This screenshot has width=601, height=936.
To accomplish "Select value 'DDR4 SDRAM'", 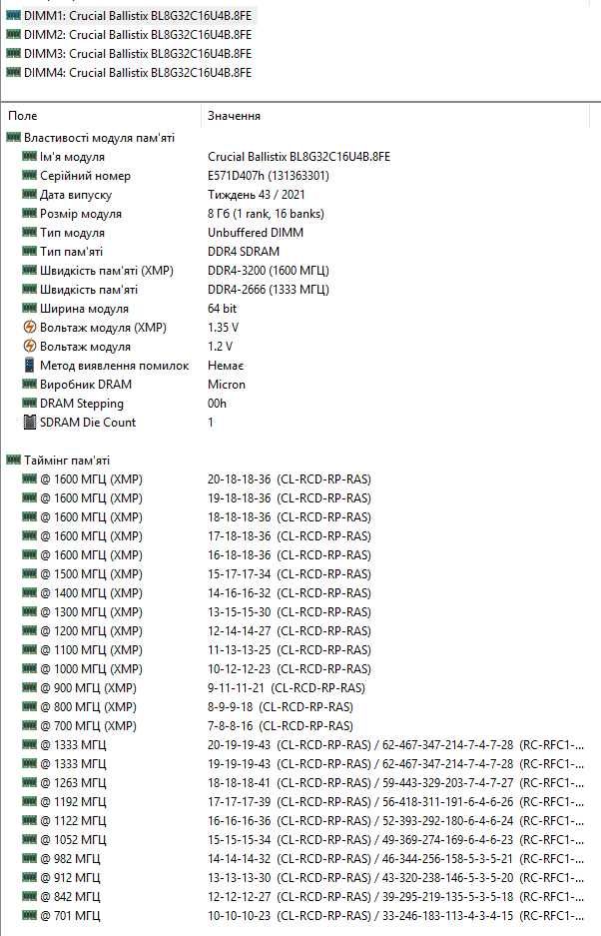I will click(244, 252).
